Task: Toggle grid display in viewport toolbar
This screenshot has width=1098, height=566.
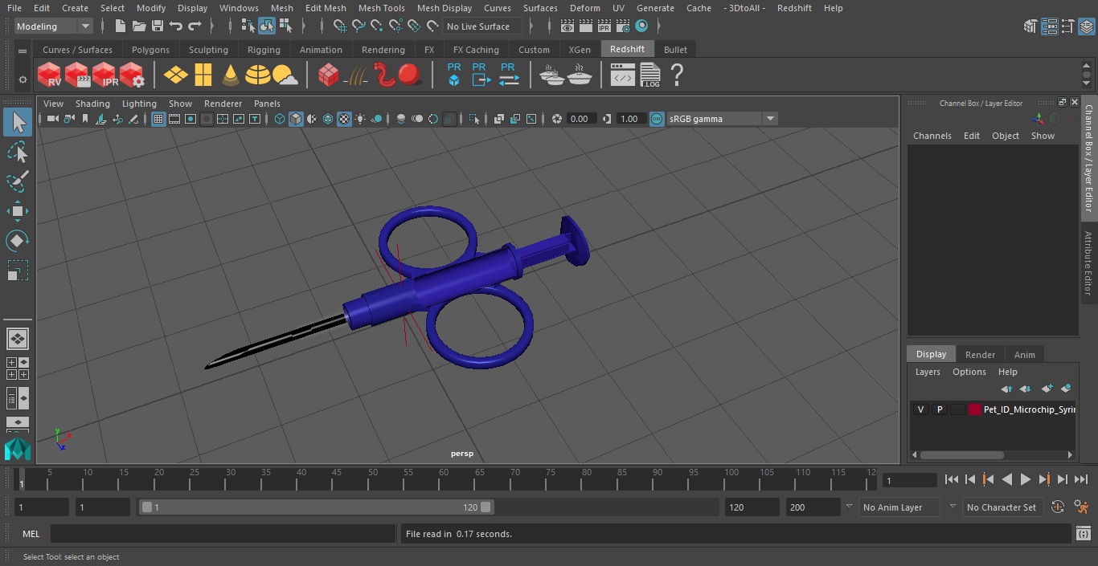Action: (x=158, y=119)
